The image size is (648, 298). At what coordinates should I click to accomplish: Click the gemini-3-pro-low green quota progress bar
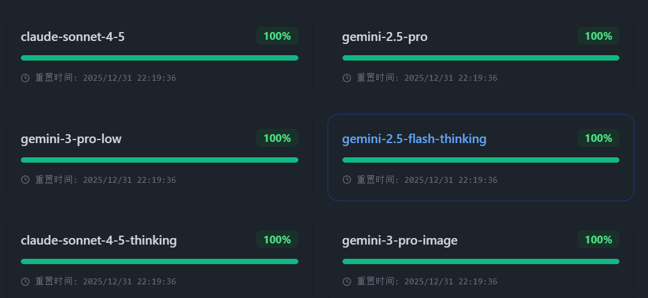(159, 160)
